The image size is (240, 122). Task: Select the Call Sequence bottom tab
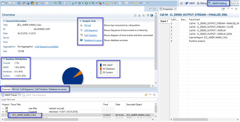pos(27,89)
